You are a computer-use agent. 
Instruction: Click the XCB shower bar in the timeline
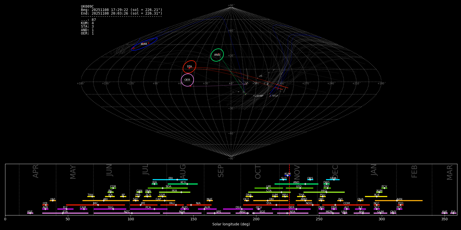[x=376, y=197]
